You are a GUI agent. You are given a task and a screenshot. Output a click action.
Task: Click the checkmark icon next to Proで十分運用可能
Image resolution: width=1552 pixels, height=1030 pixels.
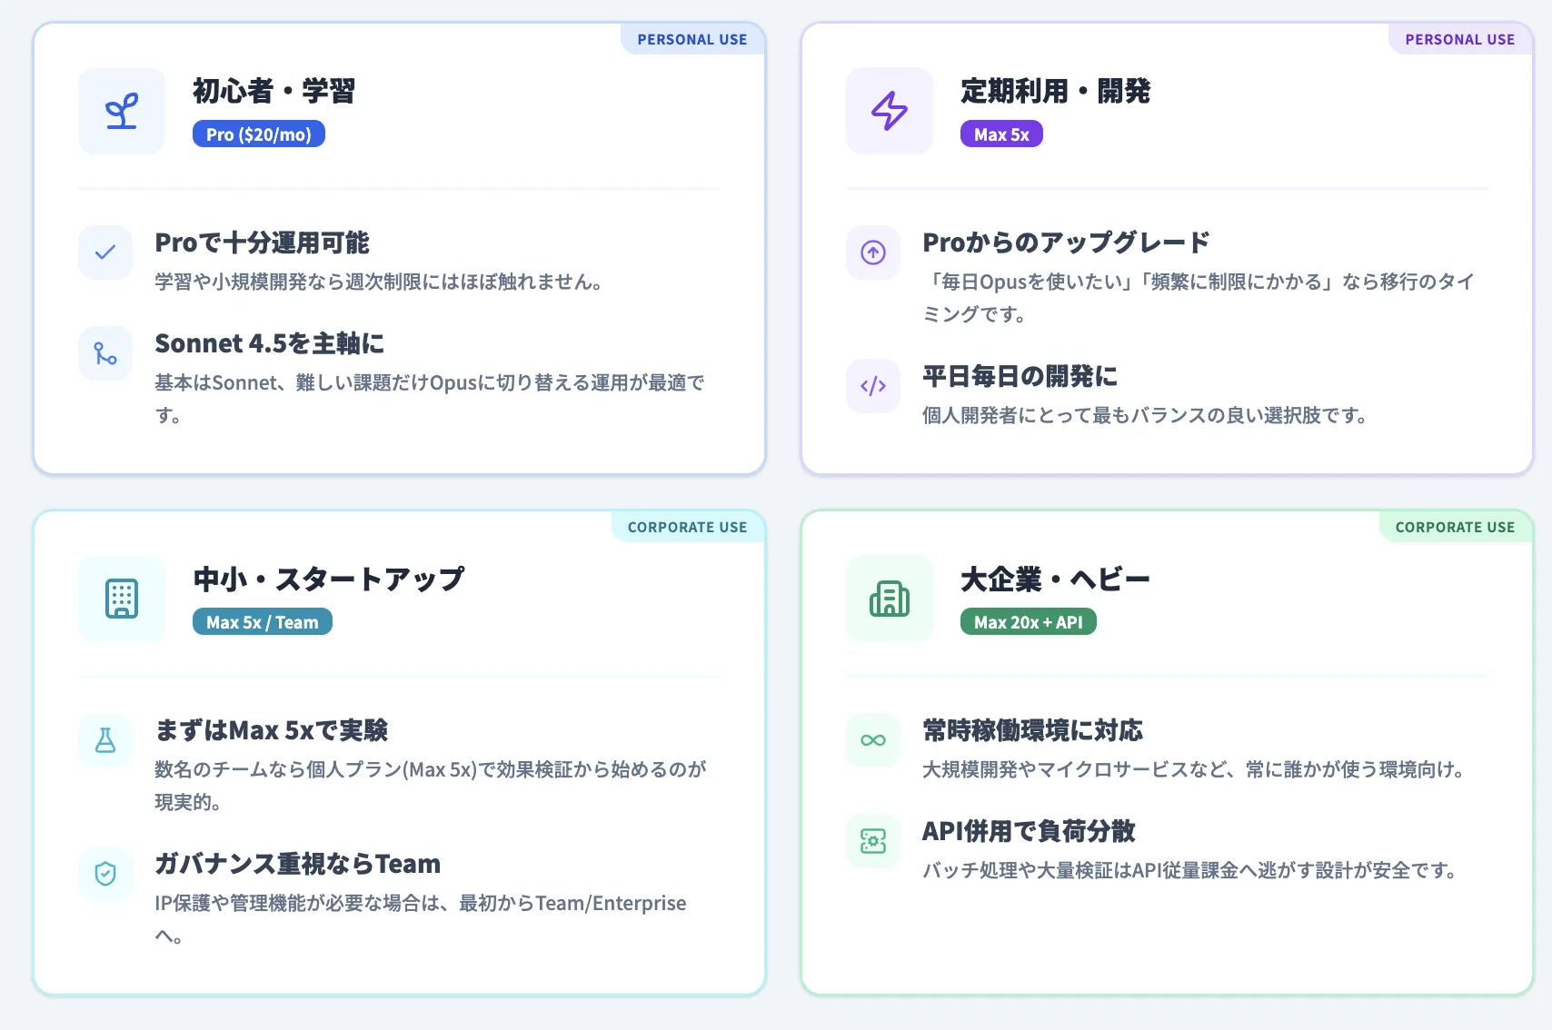[105, 252]
